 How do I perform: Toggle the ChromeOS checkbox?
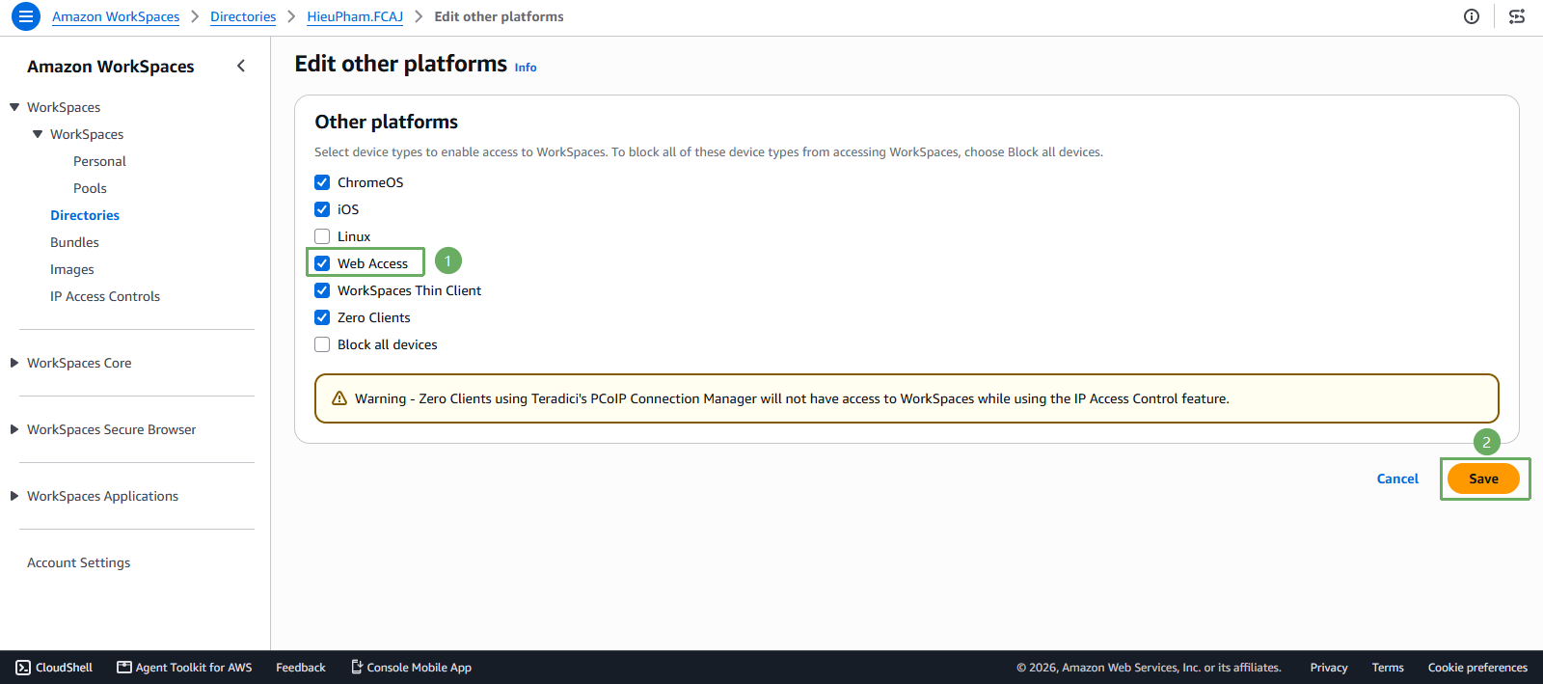(x=322, y=182)
